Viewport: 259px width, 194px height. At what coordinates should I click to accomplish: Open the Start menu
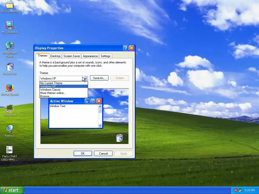click(12, 190)
